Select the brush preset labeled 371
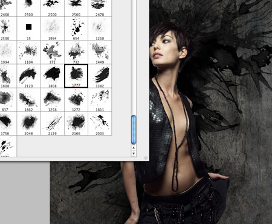This screenshot has width=272, height=224. tap(53, 52)
